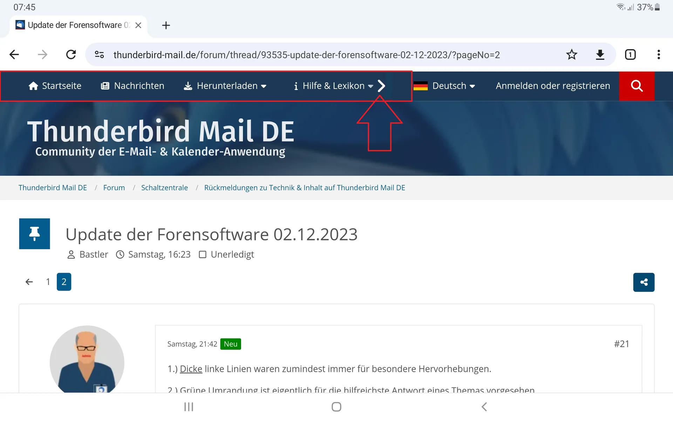Open Schaltzentrale breadcrumb link
Image resolution: width=673 pixels, height=421 pixels.
(164, 188)
